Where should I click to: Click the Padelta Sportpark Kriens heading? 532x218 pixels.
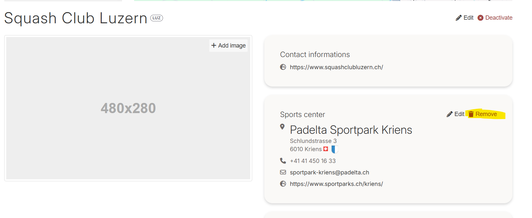click(351, 130)
